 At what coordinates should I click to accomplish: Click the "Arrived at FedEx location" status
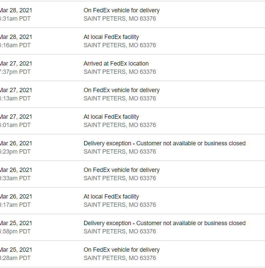click(116, 64)
